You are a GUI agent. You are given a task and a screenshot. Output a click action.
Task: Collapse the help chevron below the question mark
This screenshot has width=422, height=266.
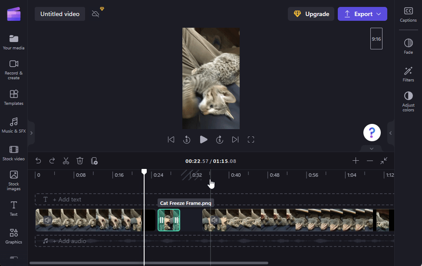(x=371, y=149)
